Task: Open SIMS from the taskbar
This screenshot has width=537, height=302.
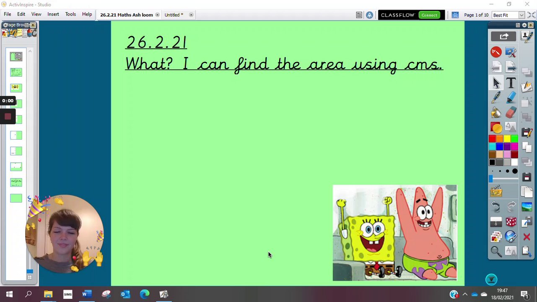Action: pyautogui.click(x=67, y=294)
